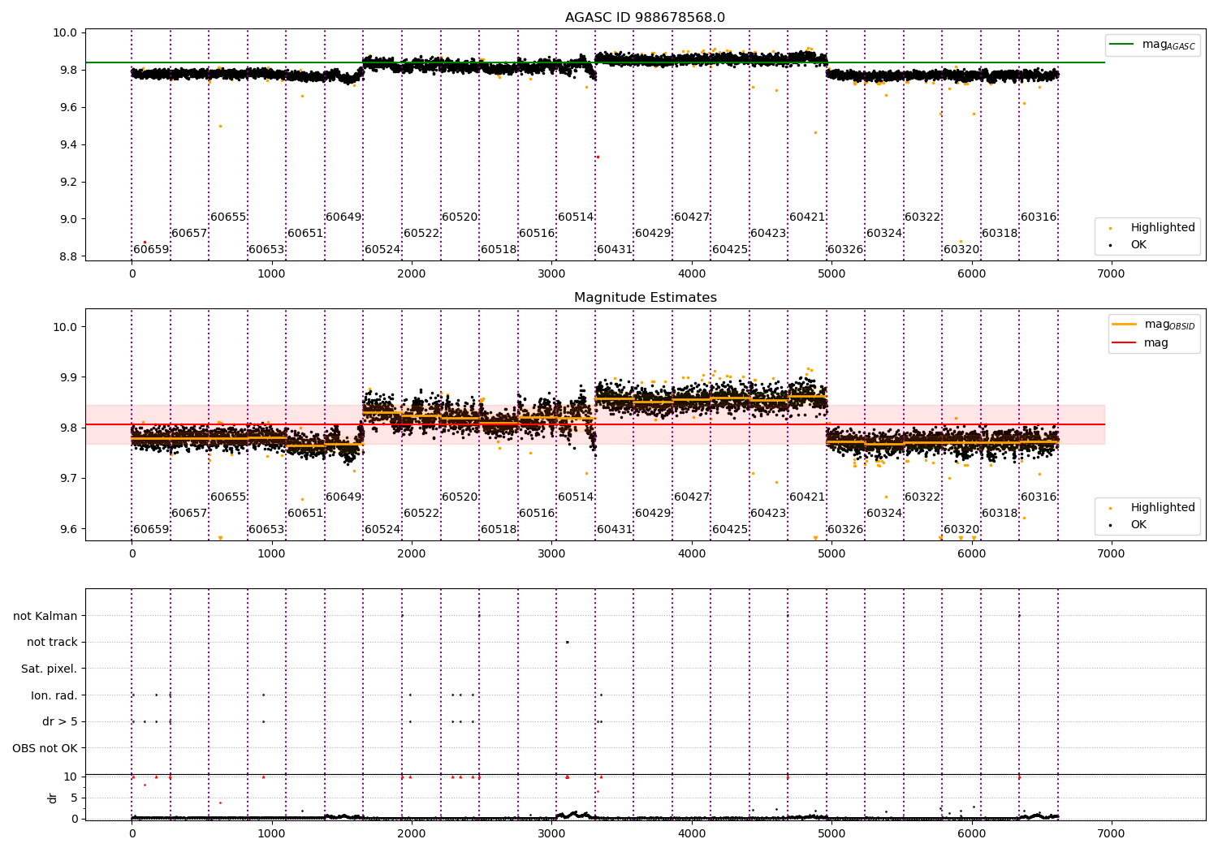Click OBSID label 60651 in the AGASC ID plot

point(305,234)
